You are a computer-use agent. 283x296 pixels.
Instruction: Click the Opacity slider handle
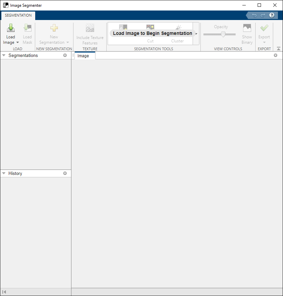pyautogui.click(x=223, y=34)
